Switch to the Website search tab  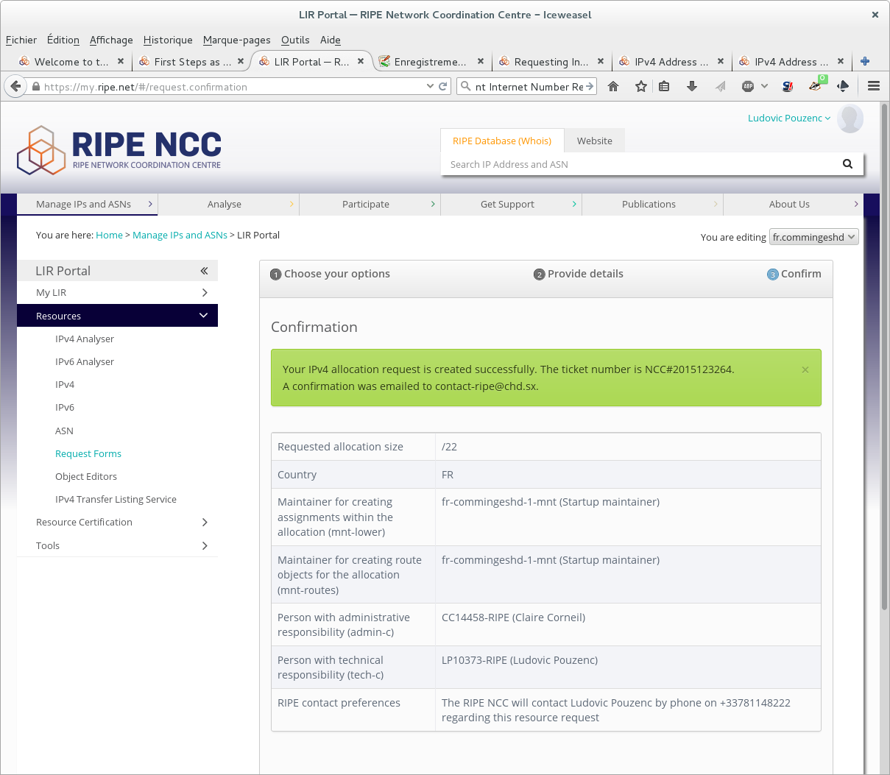click(595, 141)
